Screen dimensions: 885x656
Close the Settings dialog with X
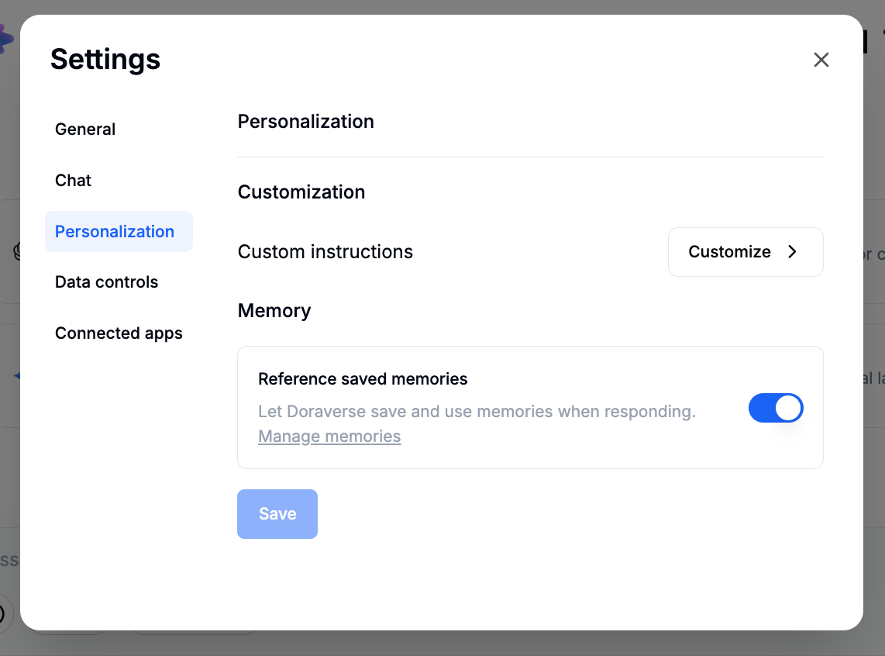pos(821,60)
